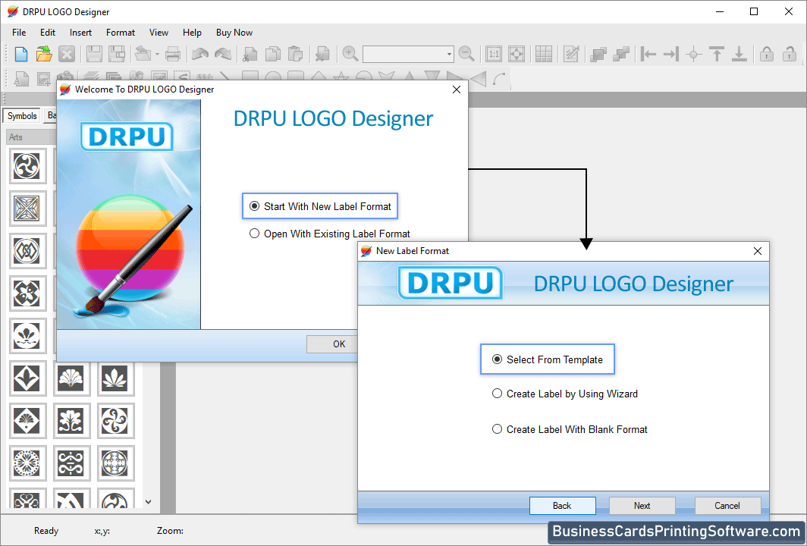Open the Insert menu

click(x=81, y=33)
